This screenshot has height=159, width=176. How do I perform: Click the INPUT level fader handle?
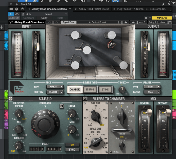click(38, 46)
